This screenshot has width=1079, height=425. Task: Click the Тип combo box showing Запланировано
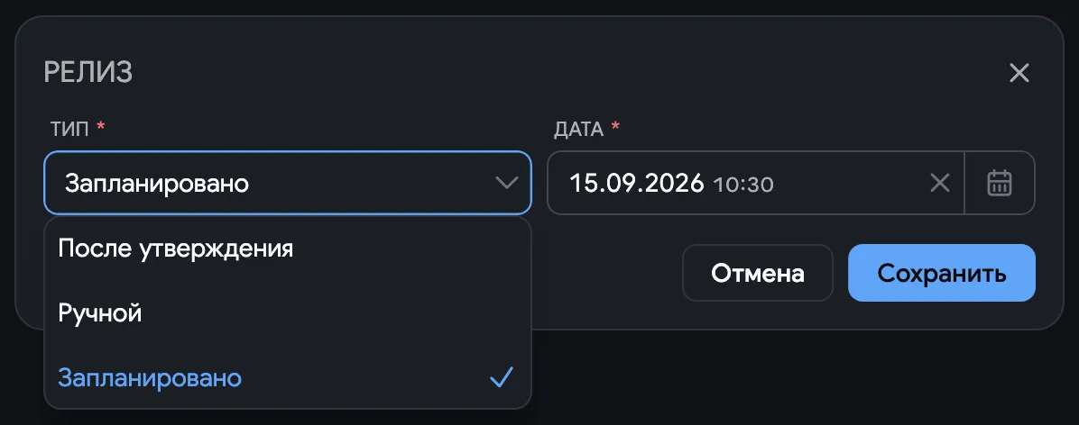pyautogui.click(x=288, y=183)
